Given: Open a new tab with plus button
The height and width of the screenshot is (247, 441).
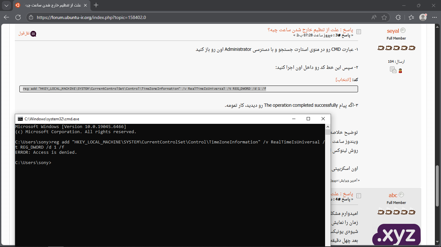Looking at the screenshot, I should pos(96,5).
